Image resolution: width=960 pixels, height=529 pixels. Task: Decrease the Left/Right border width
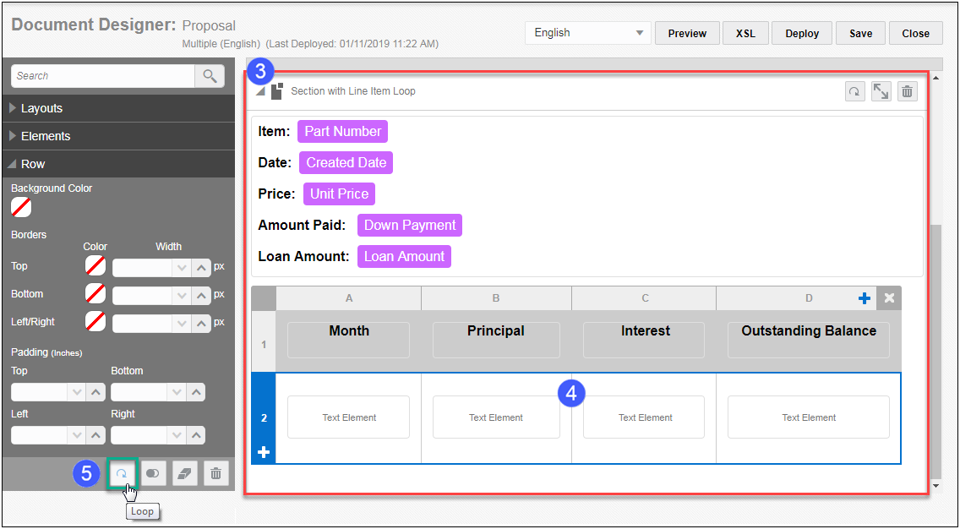182,323
